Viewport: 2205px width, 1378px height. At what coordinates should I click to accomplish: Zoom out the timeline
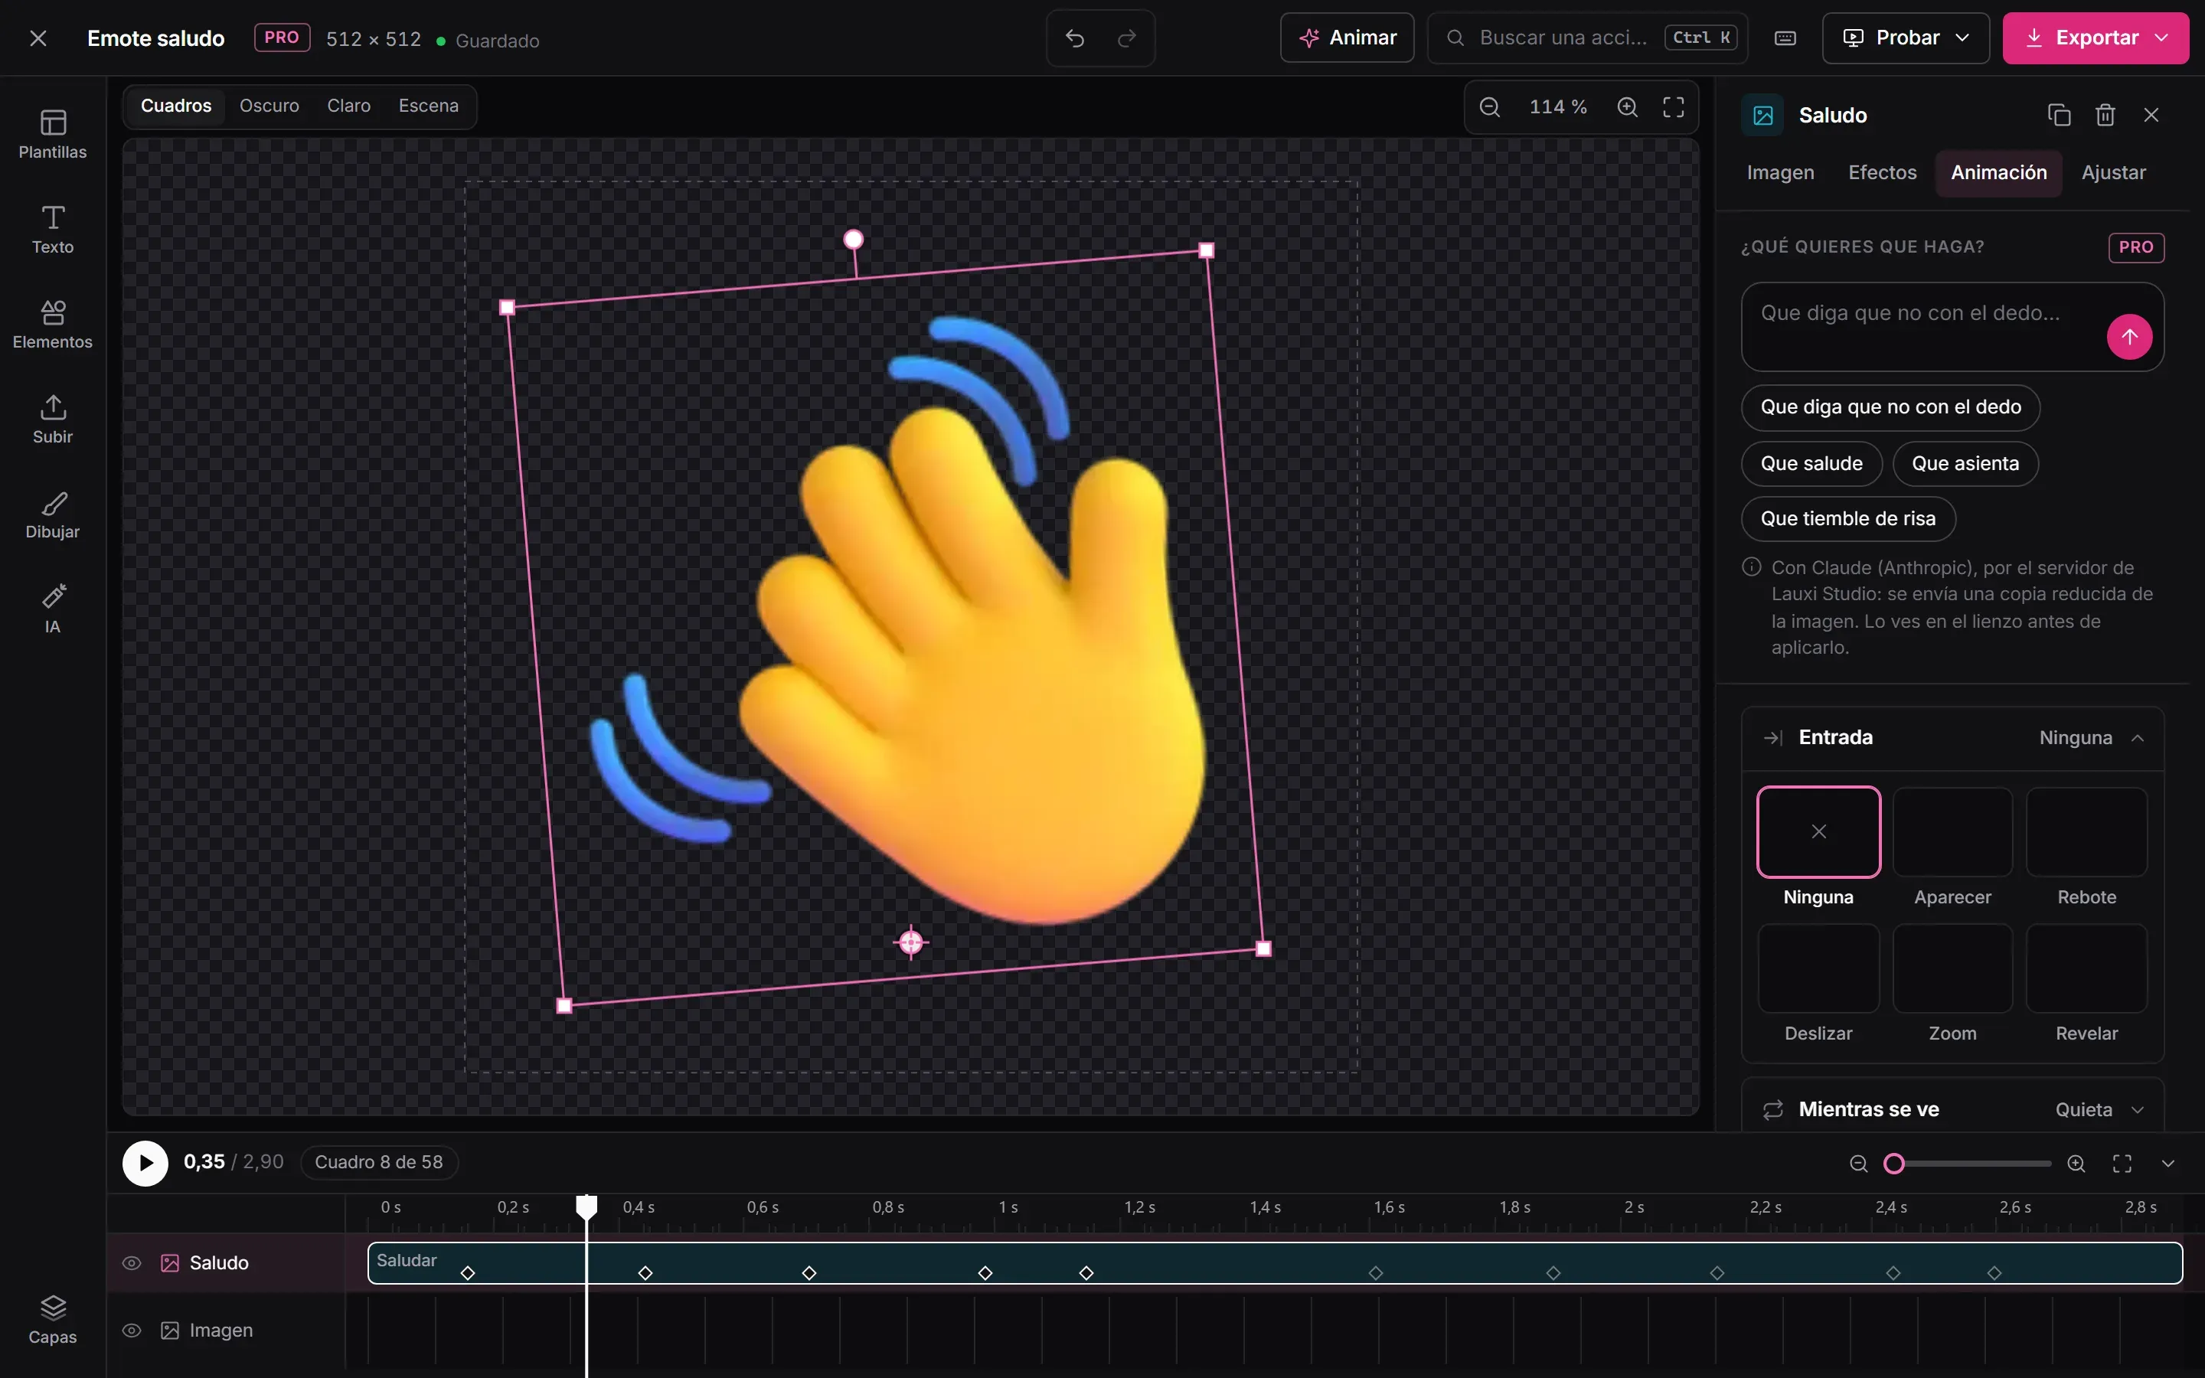point(1859,1163)
